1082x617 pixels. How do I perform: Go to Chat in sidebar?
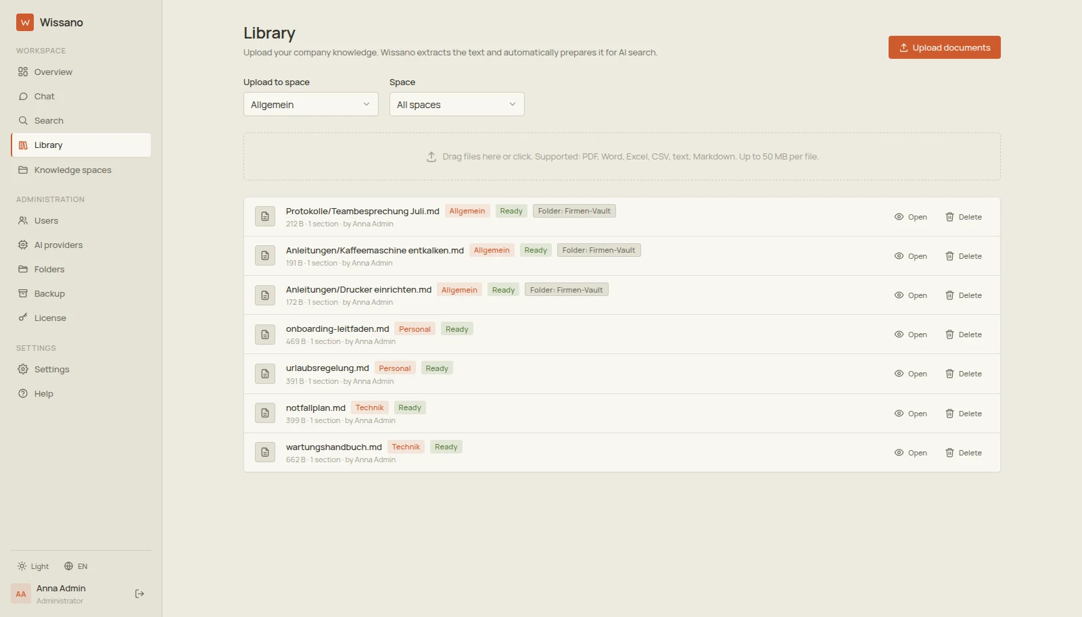click(x=81, y=96)
